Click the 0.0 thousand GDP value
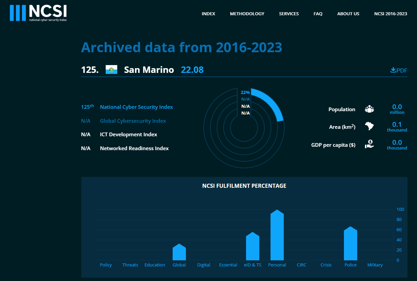Viewport: 417px width, 281px height. 397,145
